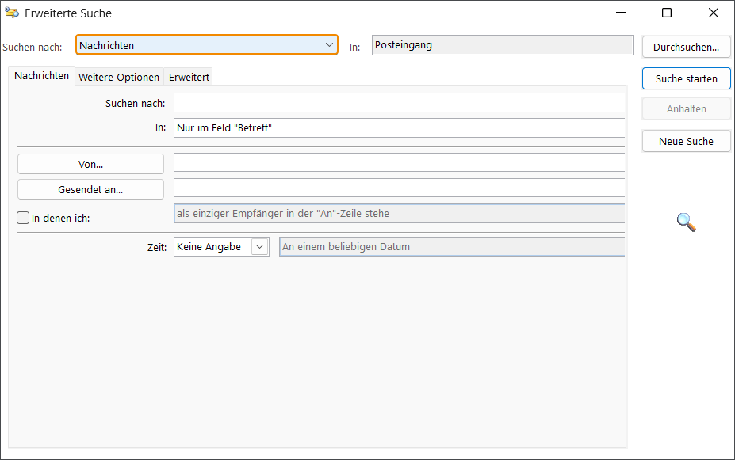
Task: Expand the Zeit "Keine Angabe" dropdown
Action: [x=259, y=247]
